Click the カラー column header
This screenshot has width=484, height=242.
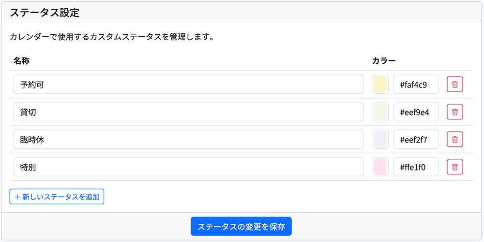pyautogui.click(x=383, y=61)
